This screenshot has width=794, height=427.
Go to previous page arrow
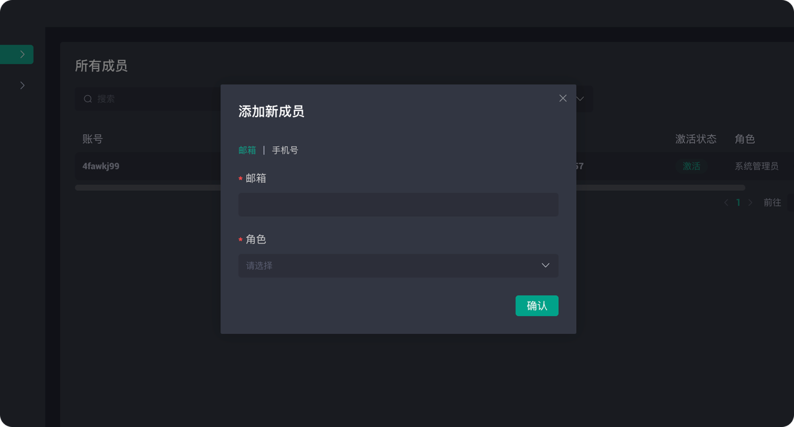tap(726, 203)
